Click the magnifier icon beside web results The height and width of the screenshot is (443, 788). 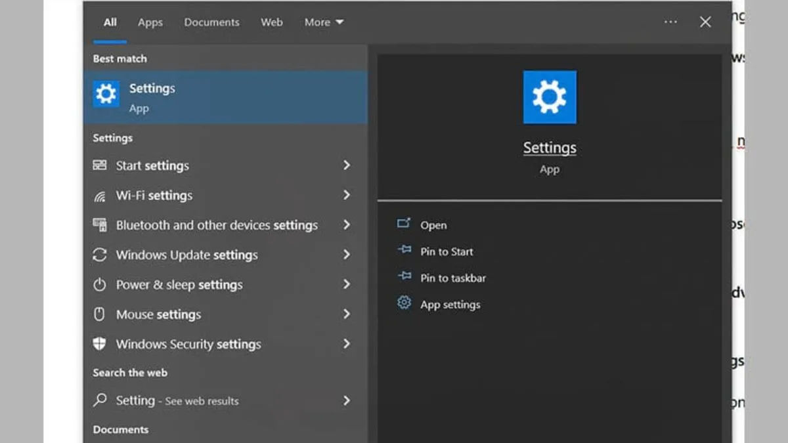(100, 400)
